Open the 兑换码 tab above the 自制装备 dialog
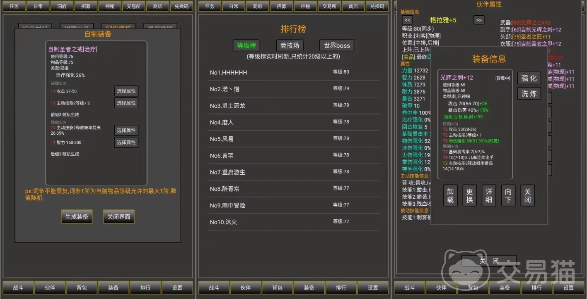This screenshot has width=587, height=299. pyautogui.click(x=181, y=6)
